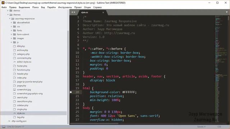Viewport: 230px width, 129px height.
Task: Change indentation via Spaces: 4
Action: coord(201,126)
